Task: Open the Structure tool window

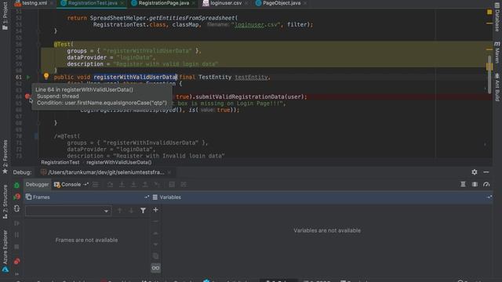Action: (x=5, y=202)
